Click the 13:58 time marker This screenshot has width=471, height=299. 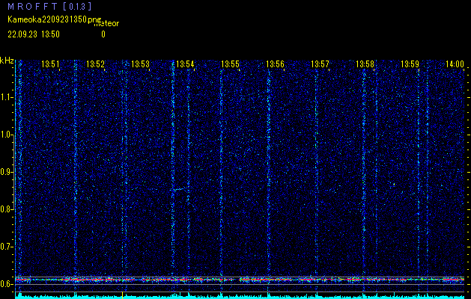(365, 64)
